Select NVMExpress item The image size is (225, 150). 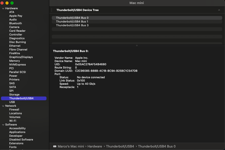coord(17,64)
